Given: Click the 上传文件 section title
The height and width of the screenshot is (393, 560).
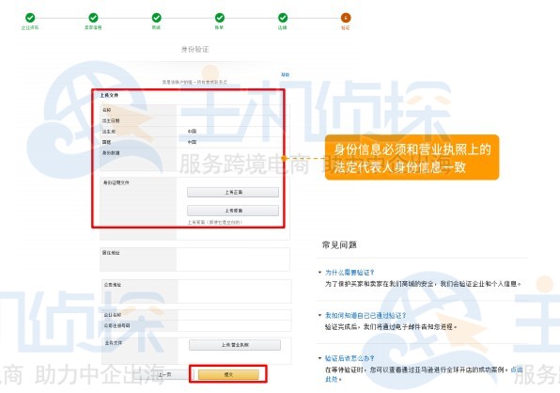Looking at the screenshot, I should point(109,95).
